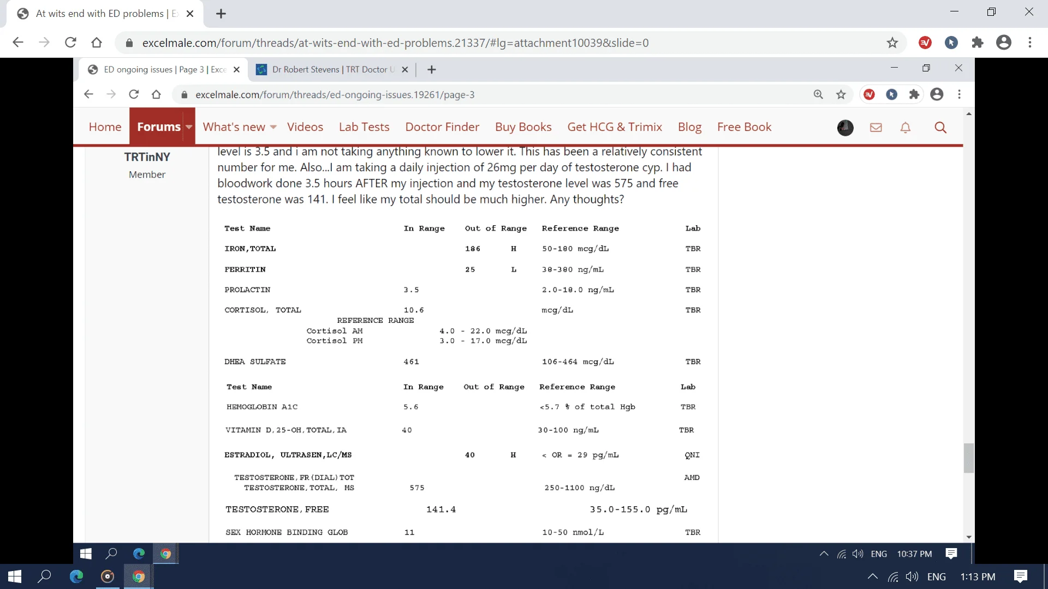Open TRTinNY member profile link

[147, 157]
